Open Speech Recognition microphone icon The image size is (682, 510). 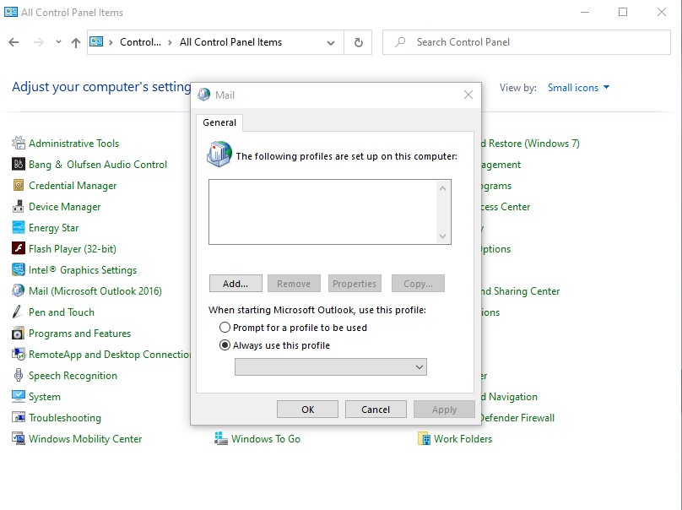click(x=19, y=376)
